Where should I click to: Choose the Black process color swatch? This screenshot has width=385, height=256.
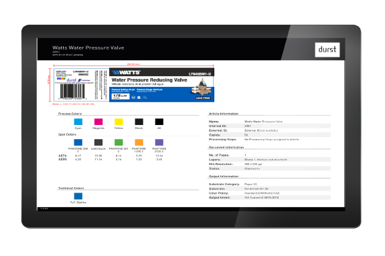139,122
